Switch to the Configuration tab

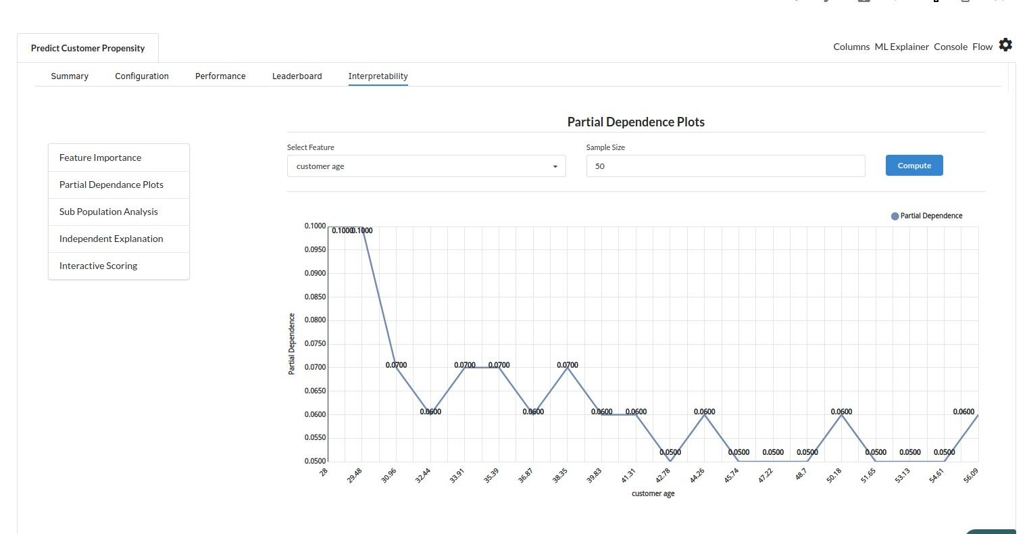142,76
